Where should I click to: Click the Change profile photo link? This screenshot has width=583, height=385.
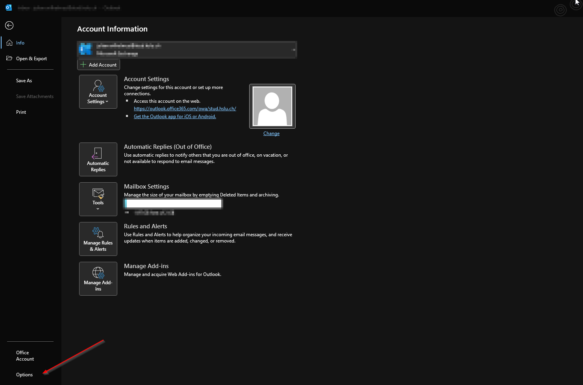tap(271, 133)
